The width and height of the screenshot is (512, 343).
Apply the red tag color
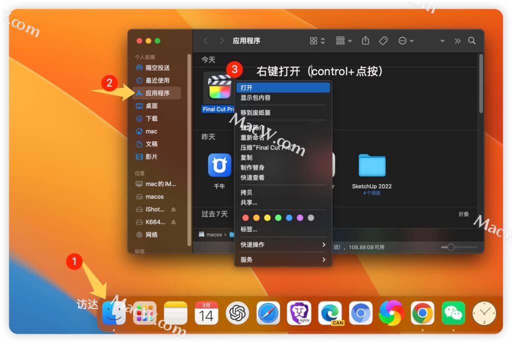pyautogui.click(x=245, y=218)
